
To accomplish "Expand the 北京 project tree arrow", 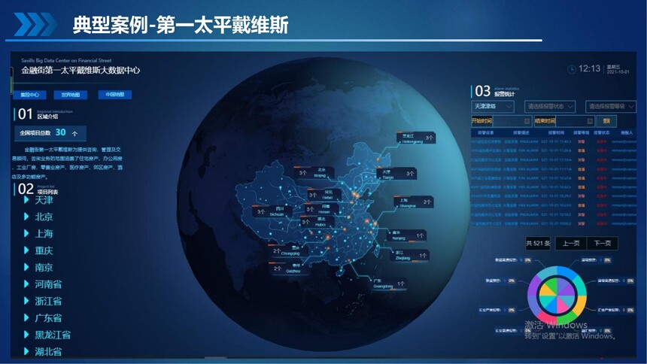I will click(x=26, y=217).
